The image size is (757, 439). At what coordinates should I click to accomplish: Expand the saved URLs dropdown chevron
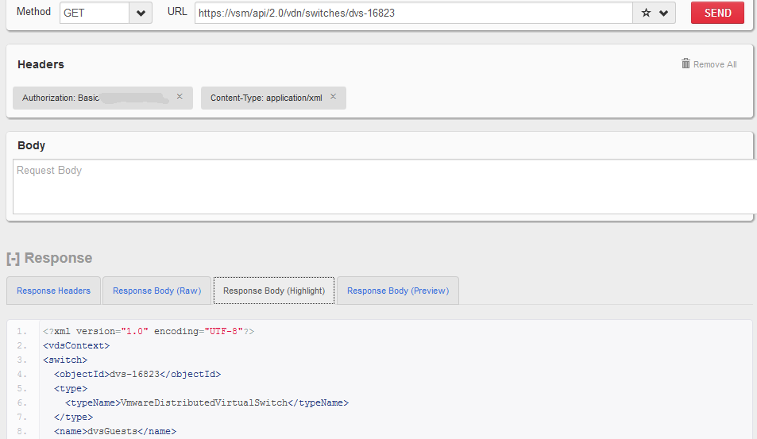click(x=664, y=13)
